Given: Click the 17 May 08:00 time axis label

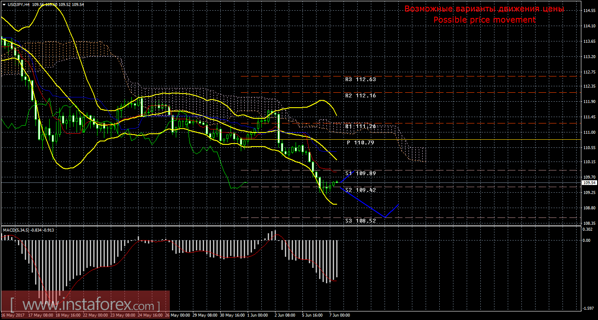Looking at the screenshot, I should tap(41, 315).
